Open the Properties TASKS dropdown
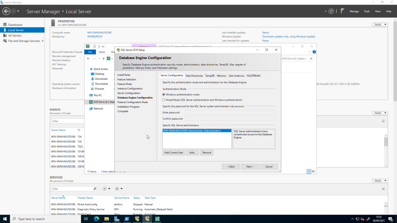397x223 pixels. click(x=380, y=24)
